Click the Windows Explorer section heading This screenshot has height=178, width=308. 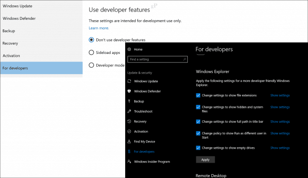coord(213,72)
